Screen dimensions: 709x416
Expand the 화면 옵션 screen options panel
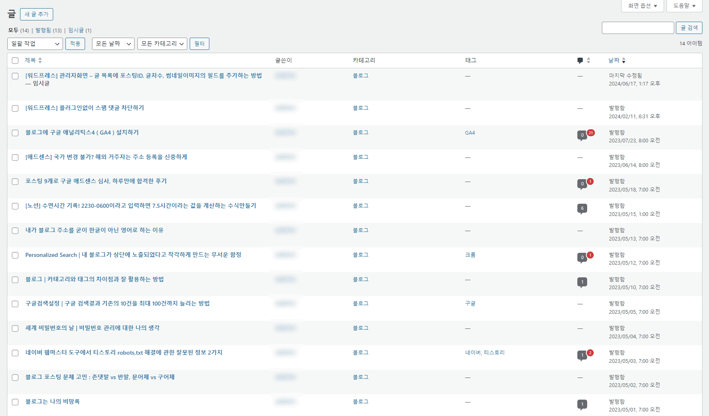[642, 6]
